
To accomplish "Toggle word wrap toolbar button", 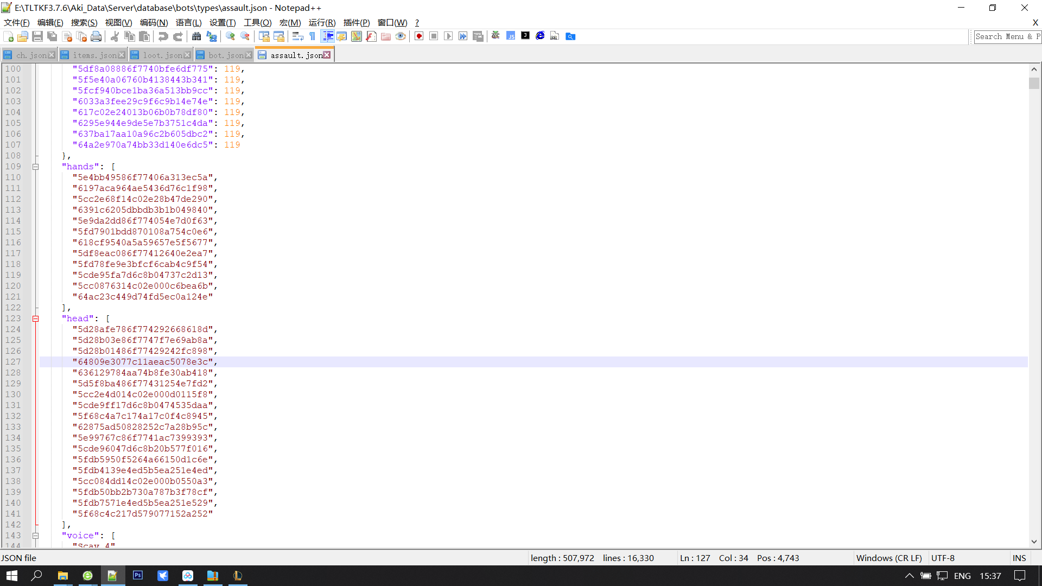I will (x=297, y=36).
